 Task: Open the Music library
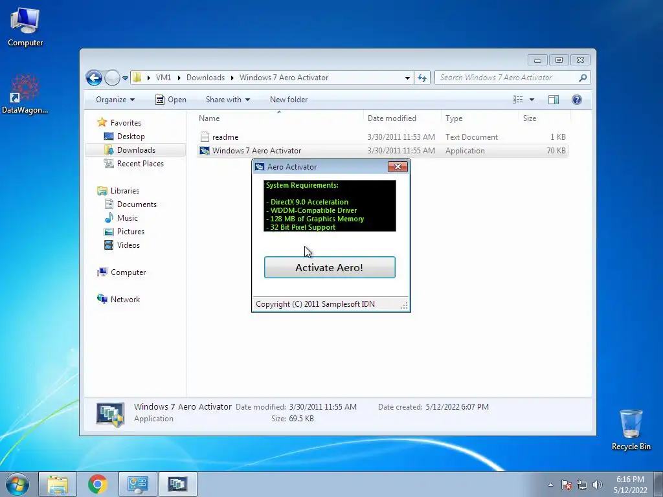[128, 217]
